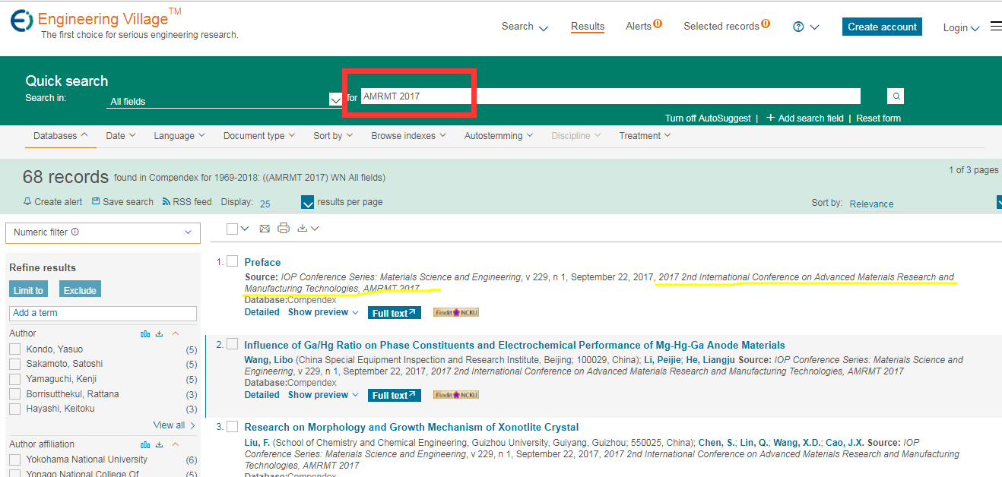Expand Show preview for record 2
1002x477 pixels.
tap(323, 395)
